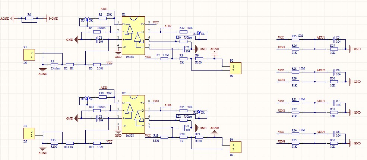The height and width of the screenshot is (160, 367).
Task: Select capacitor C7 near ADU3
Action: point(334,103)
